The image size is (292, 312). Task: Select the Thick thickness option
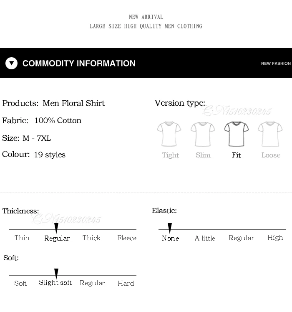[91, 238]
